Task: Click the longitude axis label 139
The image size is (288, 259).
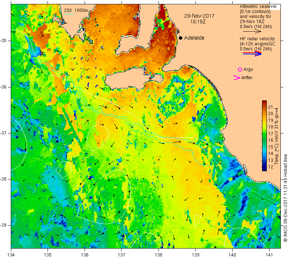Action: 195,255
